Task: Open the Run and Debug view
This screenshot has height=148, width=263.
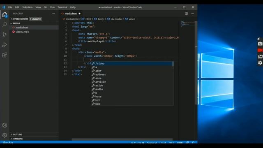Action: [5, 45]
